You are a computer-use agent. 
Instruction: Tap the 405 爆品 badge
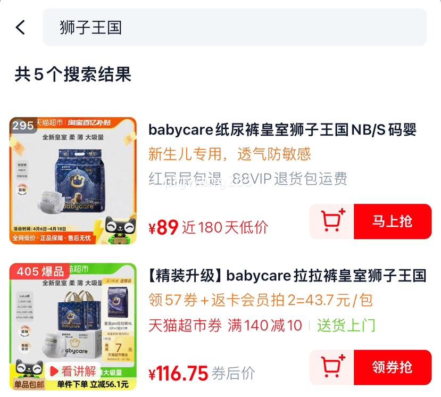point(40,271)
